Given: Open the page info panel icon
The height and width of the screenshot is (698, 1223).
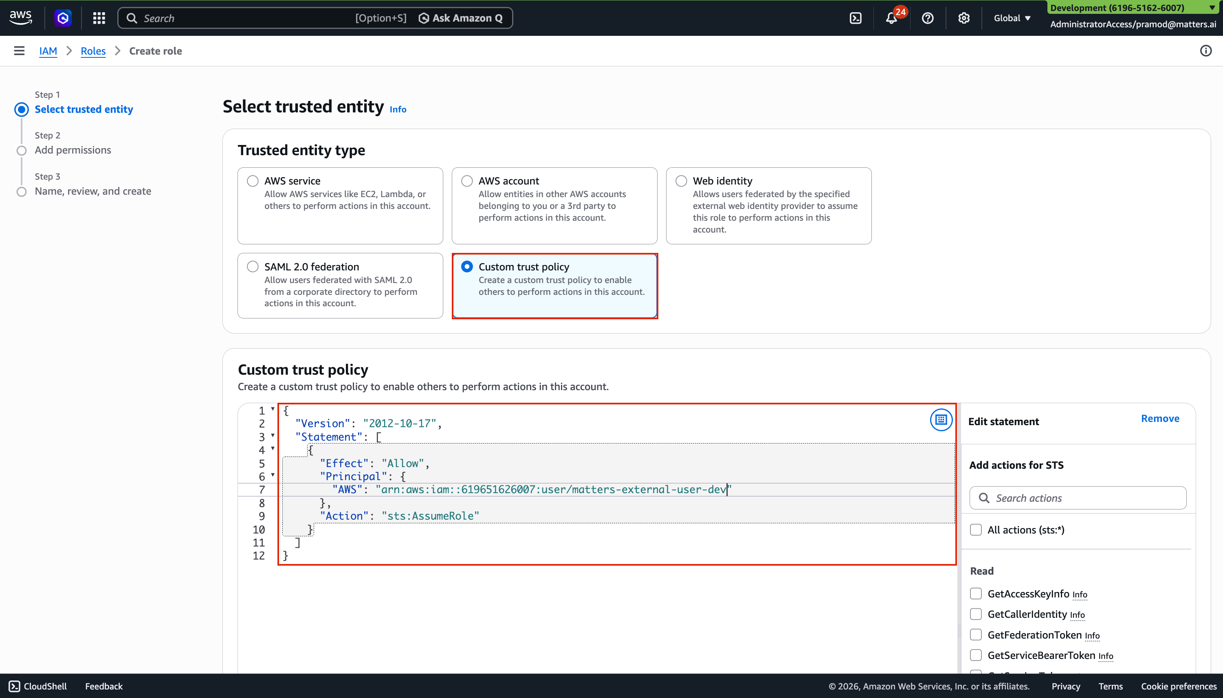Looking at the screenshot, I should click(1205, 51).
